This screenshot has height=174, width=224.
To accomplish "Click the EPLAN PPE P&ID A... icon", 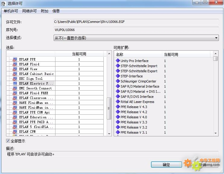I will pyautogui.click(x=15, y=122).
